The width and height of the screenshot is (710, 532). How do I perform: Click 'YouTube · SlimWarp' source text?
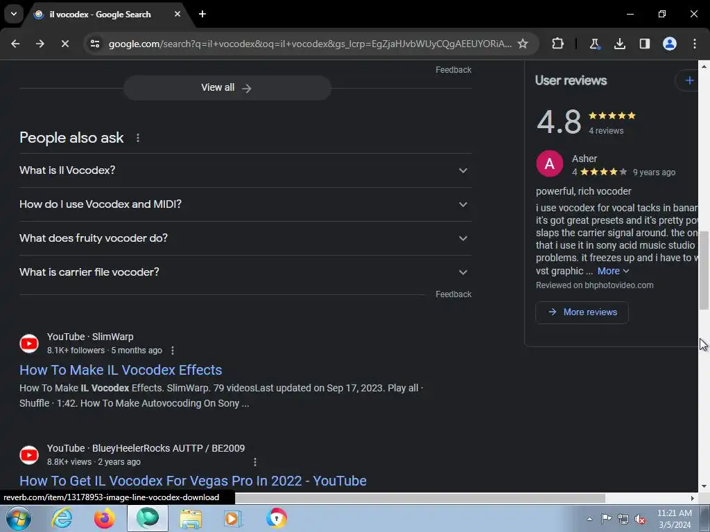90,337
